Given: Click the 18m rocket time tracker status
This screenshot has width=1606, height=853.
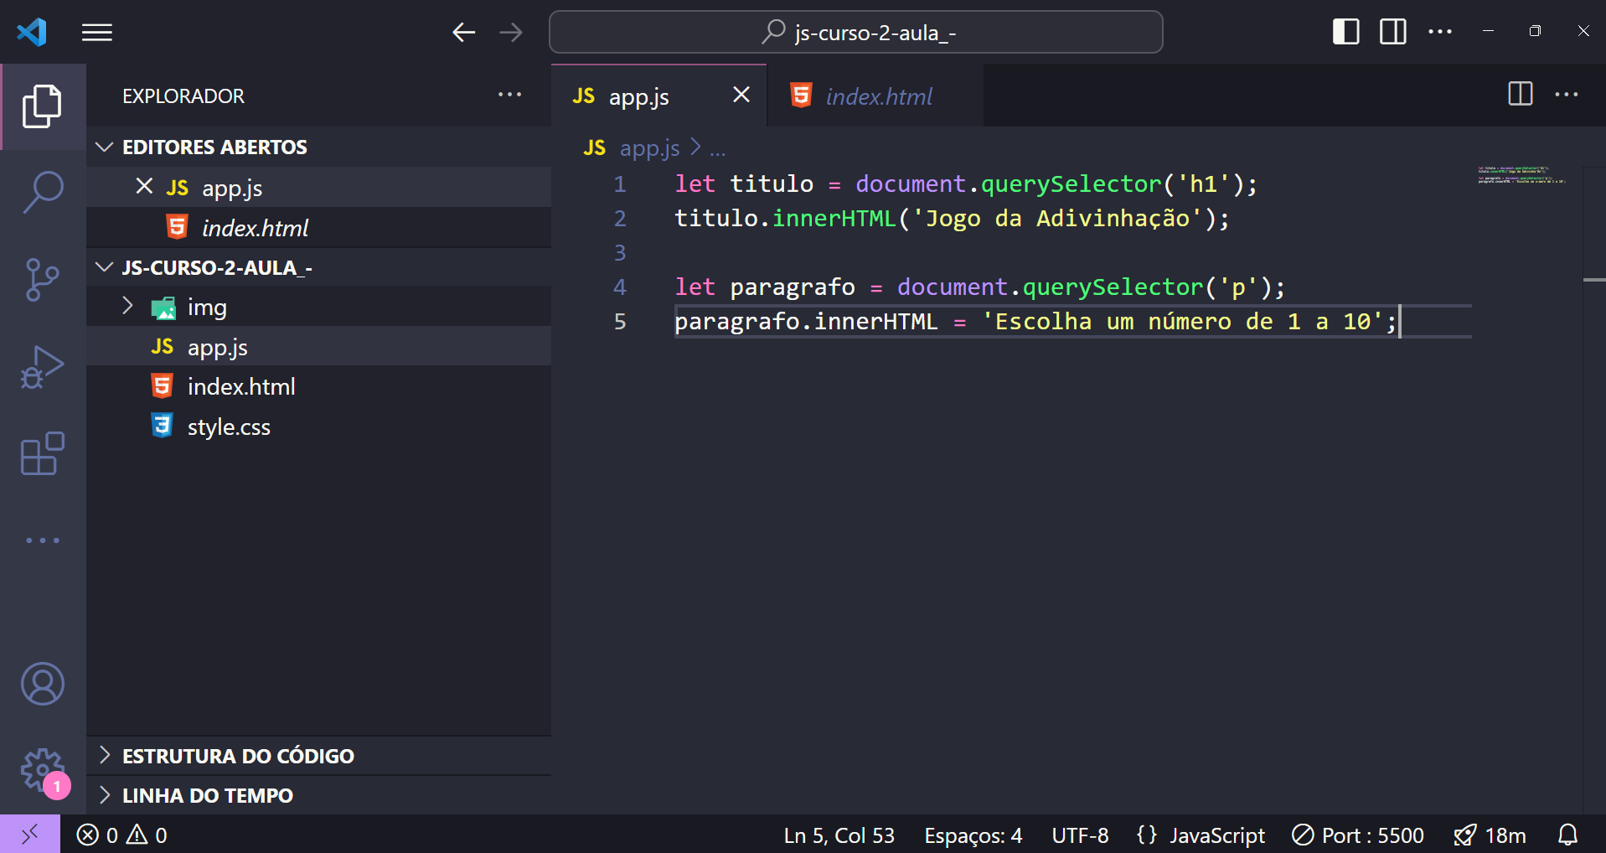Looking at the screenshot, I should point(1490,835).
